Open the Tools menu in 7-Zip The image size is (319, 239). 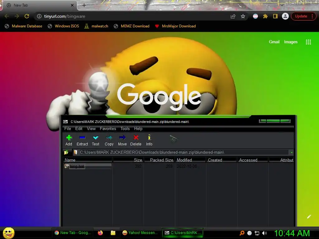click(125, 129)
